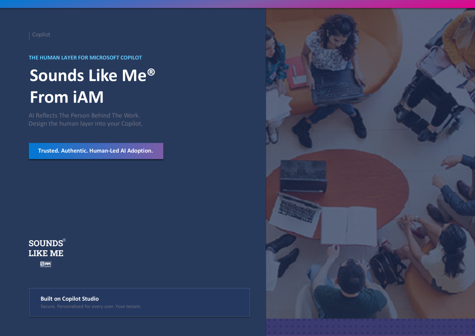This screenshot has height=336, width=475.
Task: Click "Secure. Personalized for every user. Your tenant."
Action: pyautogui.click(x=91, y=307)
